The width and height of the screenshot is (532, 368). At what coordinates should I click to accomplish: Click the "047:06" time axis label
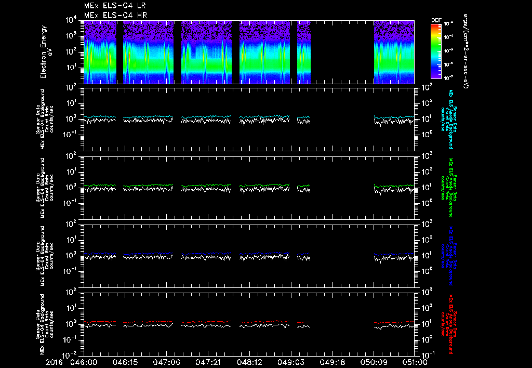coord(166,362)
